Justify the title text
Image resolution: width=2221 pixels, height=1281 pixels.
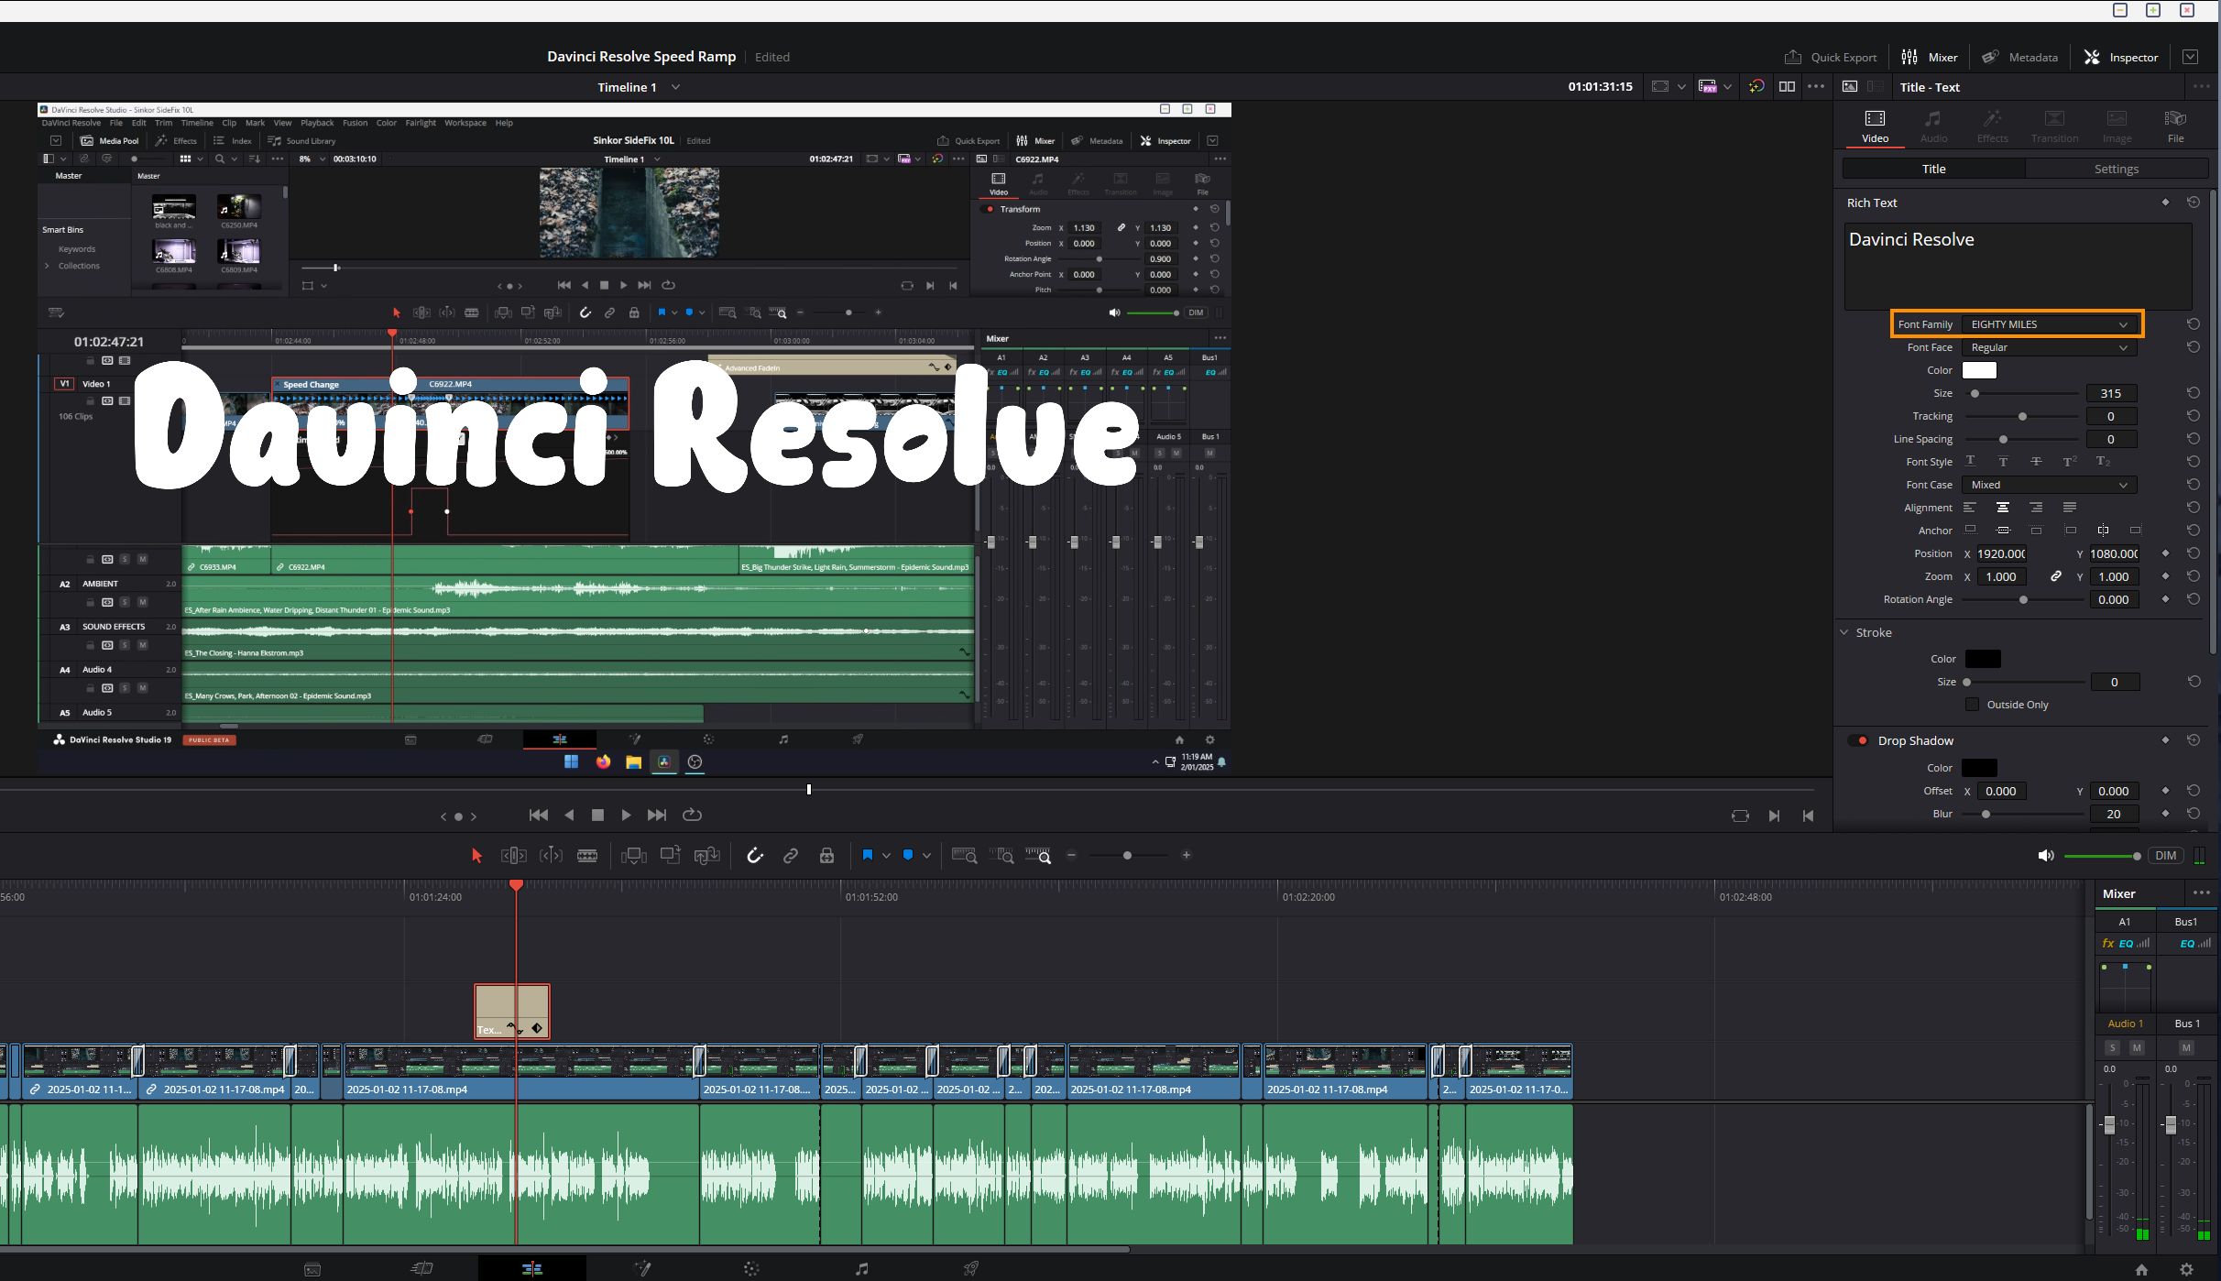(x=2070, y=508)
